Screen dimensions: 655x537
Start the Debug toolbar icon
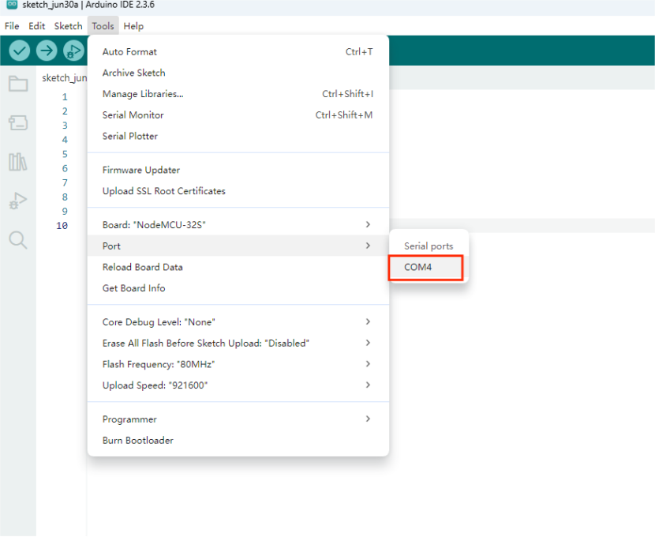coord(73,51)
